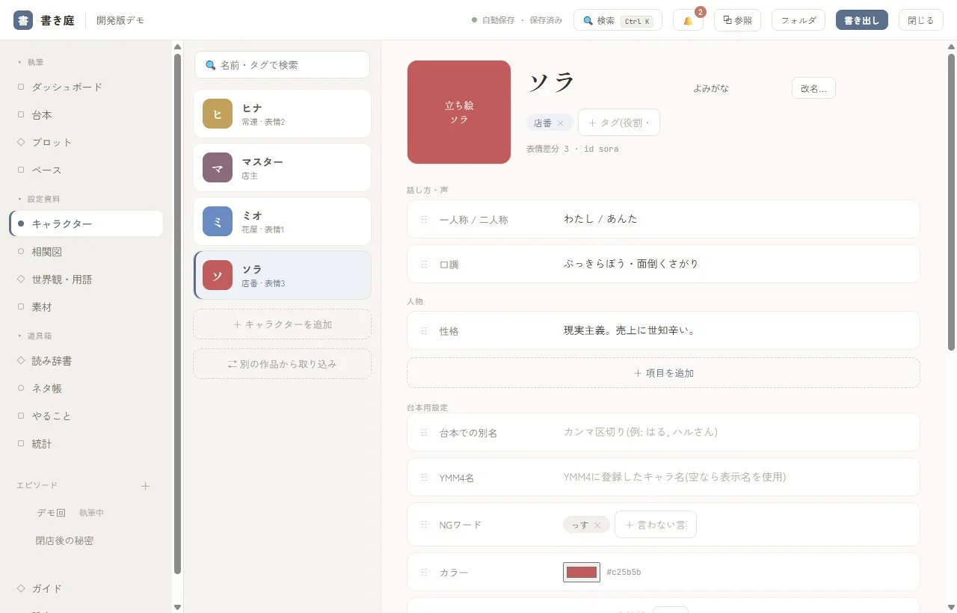Click the ヒ avatar icon of ヒナ
957x613 pixels.
coord(218,114)
